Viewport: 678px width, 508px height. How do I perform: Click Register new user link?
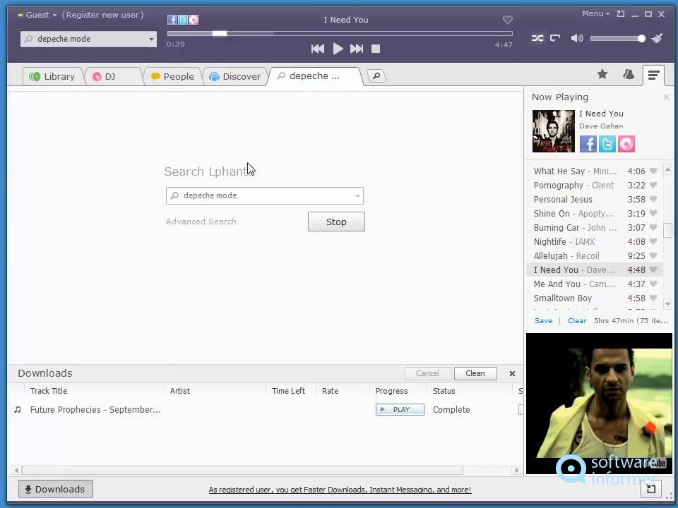[102, 15]
